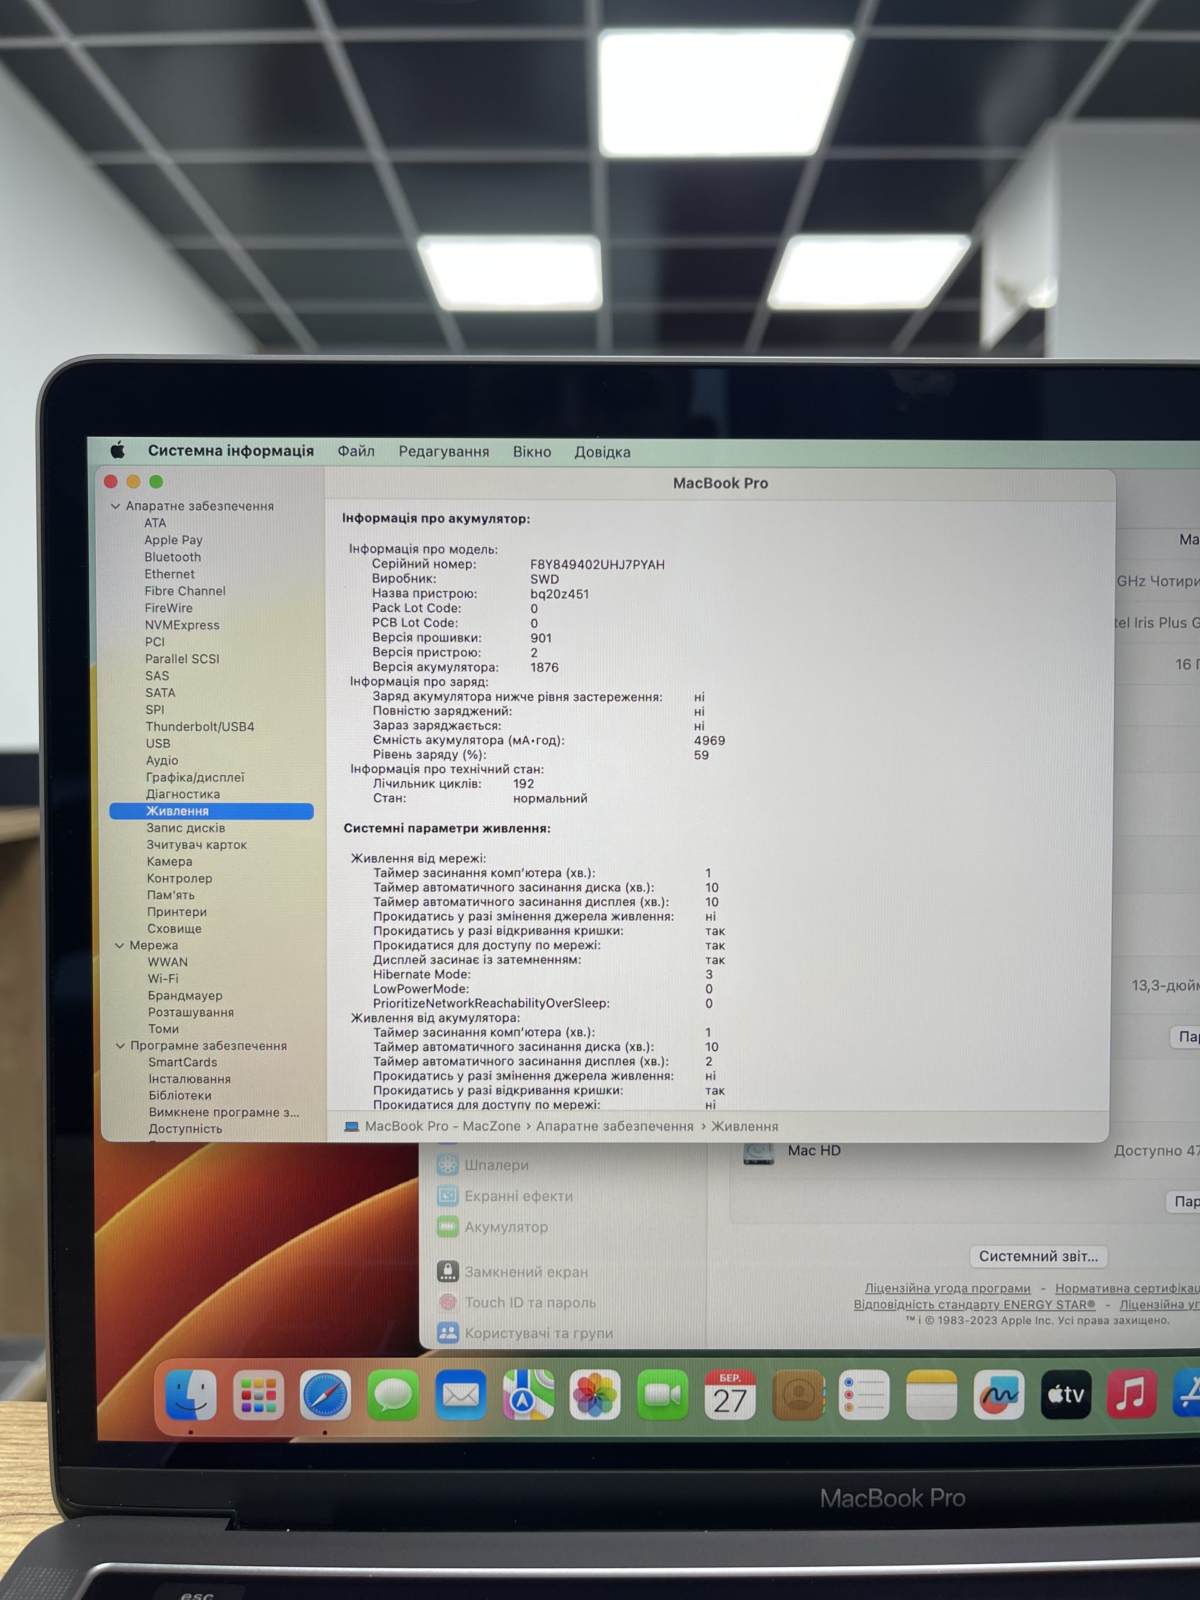The width and height of the screenshot is (1200, 1600).
Task: Click Акумулятор battery icon in System Settings
Action: tap(447, 1227)
